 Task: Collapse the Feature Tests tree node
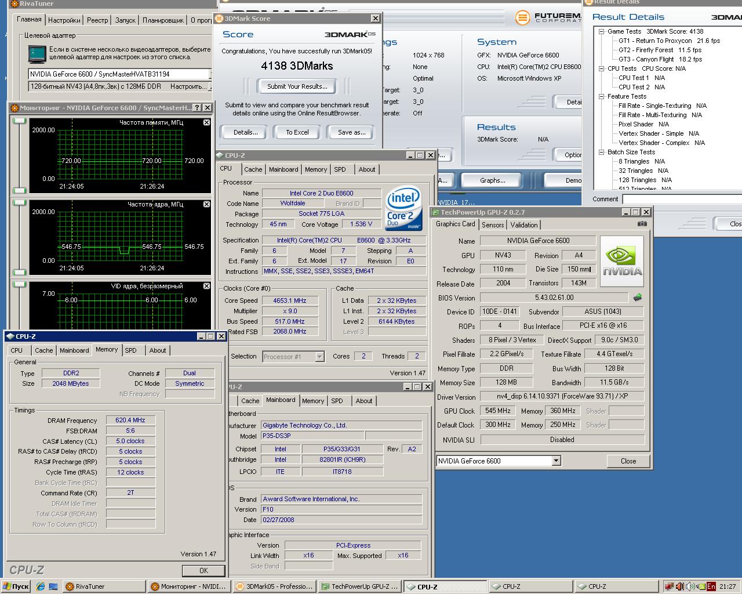pos(602,96)
